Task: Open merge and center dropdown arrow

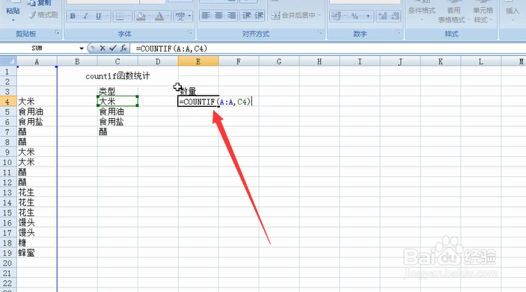Action: point(319,16)
